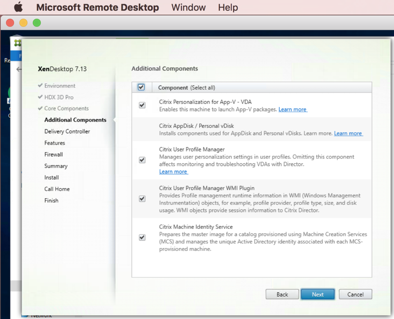Open Learn more link for App-V packages
This screenshot has height=319, width=394.
[x=293, y=109]
